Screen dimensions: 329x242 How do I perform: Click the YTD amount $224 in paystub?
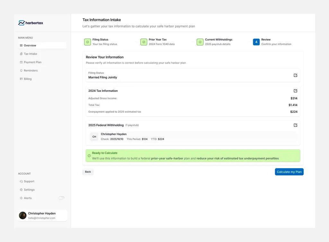(x=161, y=139)
